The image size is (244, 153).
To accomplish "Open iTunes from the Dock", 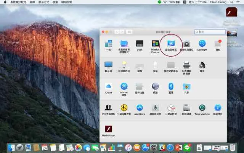I will click(128, 148).
